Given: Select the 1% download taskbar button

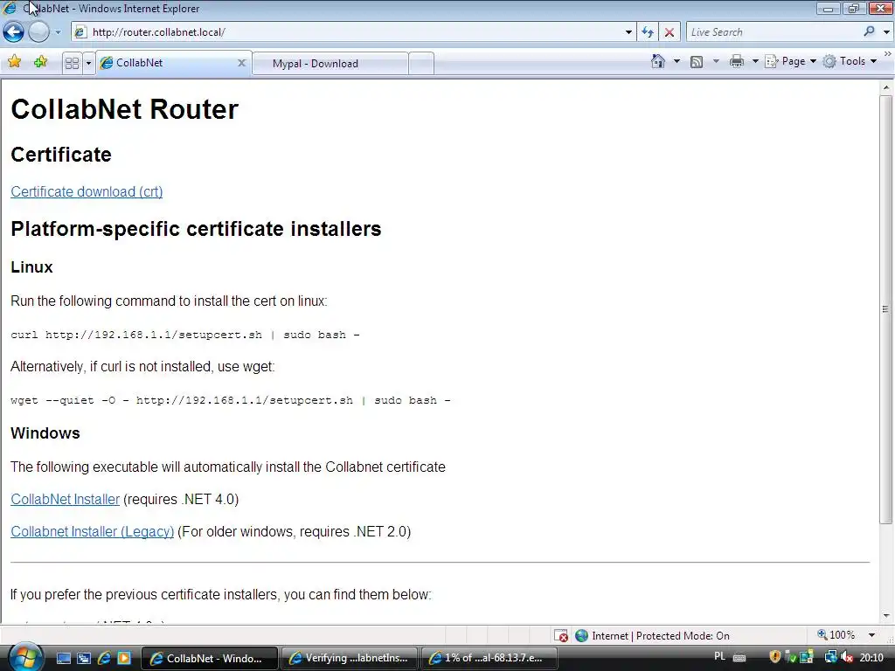Looking at the screenshot, I should click(x=489, y=658).
